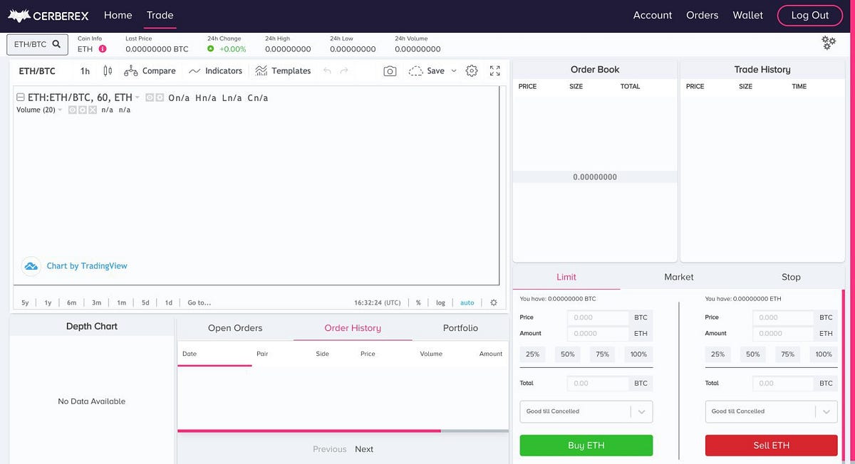Open buy order Good till Cancelled dropdown

click(586, 411)
